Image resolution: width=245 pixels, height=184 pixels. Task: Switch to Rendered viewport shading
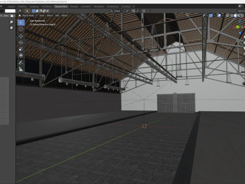point(242,16)
